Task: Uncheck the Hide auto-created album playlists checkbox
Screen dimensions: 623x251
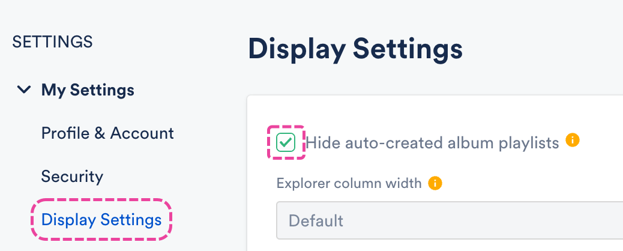Action: click(x=286, y=142)
